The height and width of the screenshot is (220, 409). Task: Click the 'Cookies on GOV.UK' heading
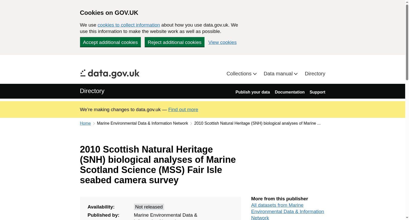109,13
